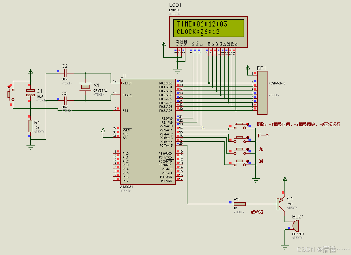Select the LM016L LCD display component

point(208,32)
